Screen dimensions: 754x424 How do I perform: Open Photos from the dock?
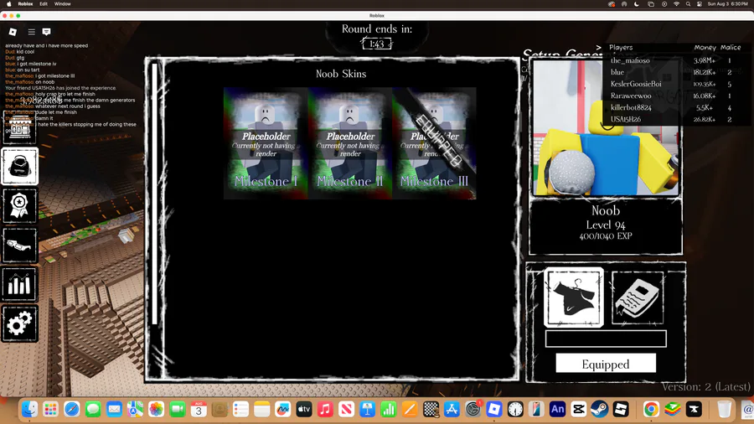click(x=157, y=409)
